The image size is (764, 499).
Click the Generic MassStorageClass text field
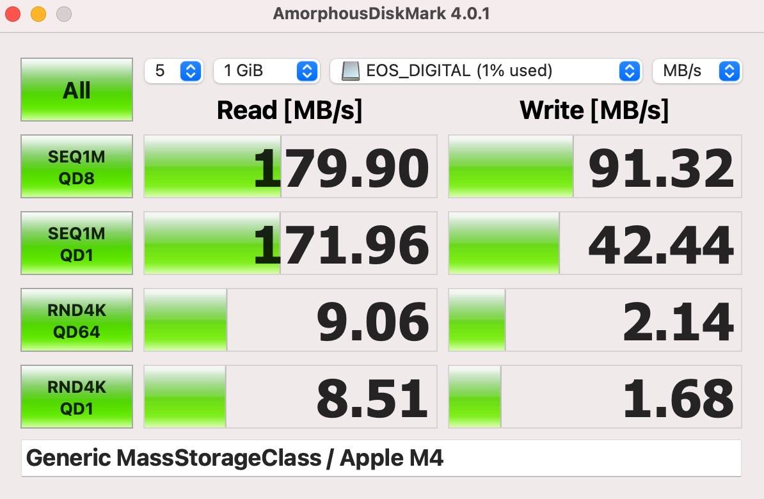(381, 458)
